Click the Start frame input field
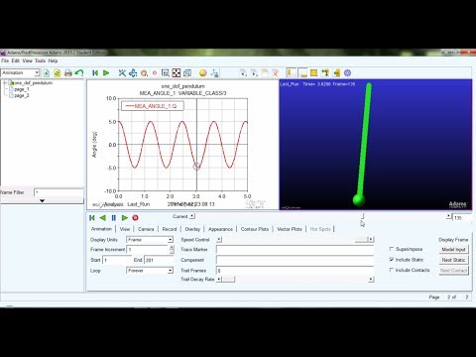The height and width of the screenshot is (357, 476). click(x=117, y=260)
